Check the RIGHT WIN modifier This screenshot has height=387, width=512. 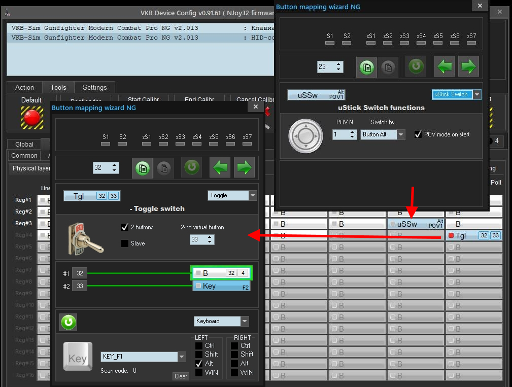pos(234,372)
